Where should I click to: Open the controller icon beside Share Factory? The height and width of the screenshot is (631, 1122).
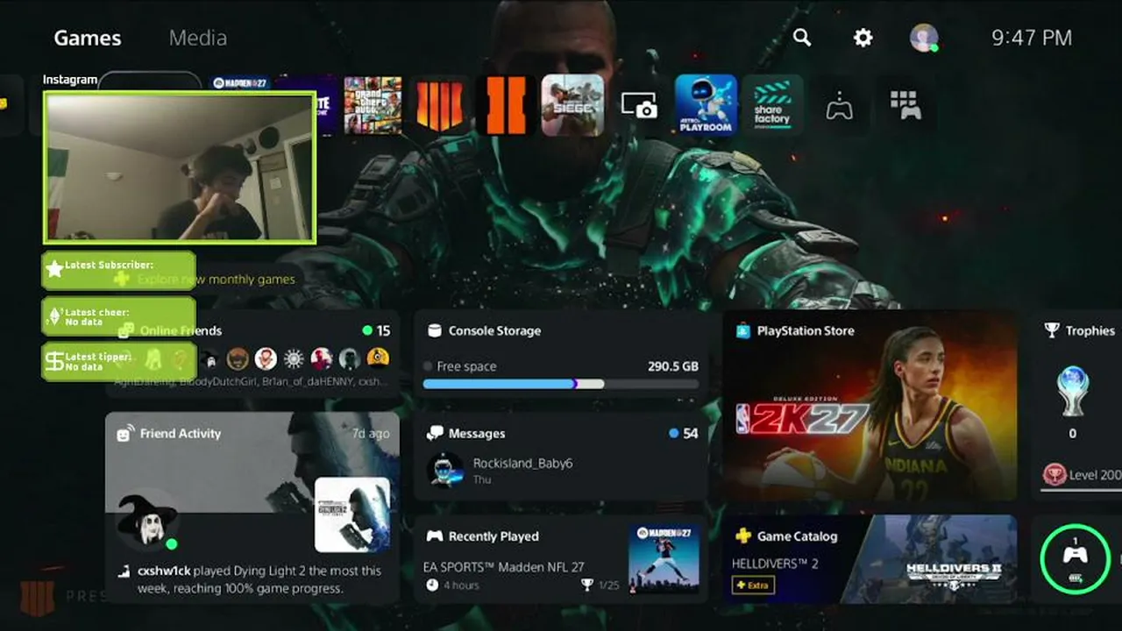point(839,107)
